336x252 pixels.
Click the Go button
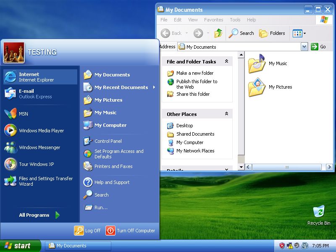pyautogui.click(x=318, y=47)
